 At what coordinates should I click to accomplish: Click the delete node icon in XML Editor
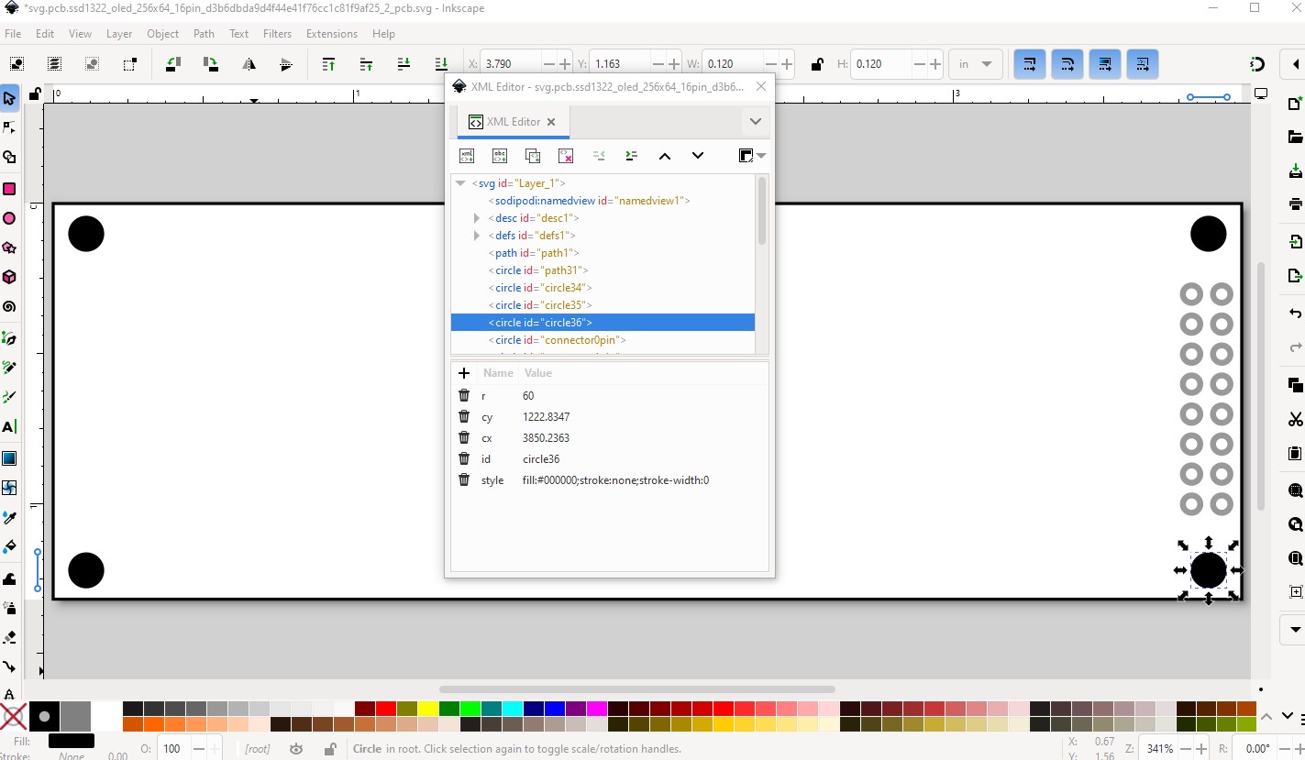click(566, 156)
